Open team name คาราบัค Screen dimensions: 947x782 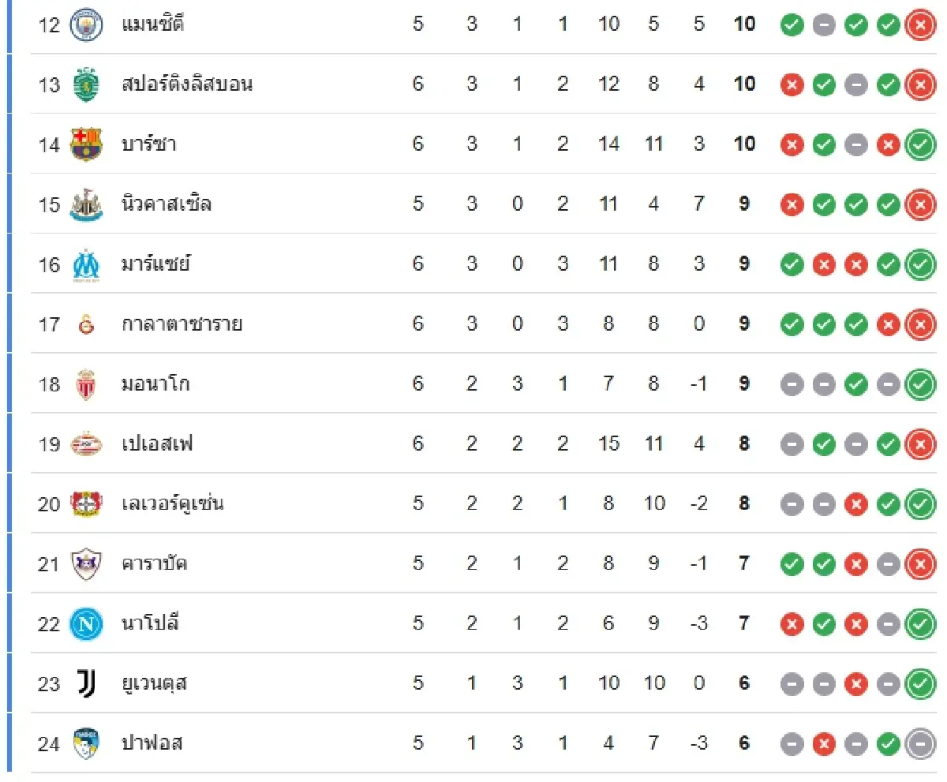pos(155,563)
